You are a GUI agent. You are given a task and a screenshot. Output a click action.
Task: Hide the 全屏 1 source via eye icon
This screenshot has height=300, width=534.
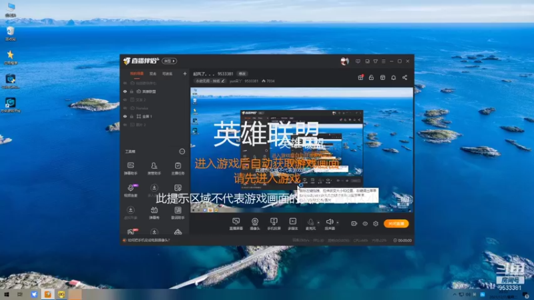tap(125, 116)
